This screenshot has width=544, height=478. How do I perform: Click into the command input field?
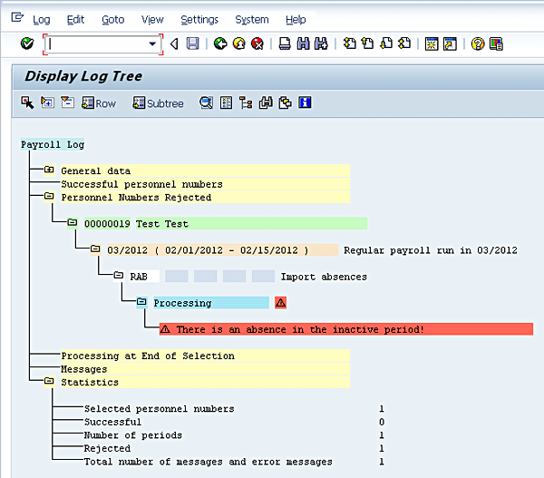pos(95,44)
